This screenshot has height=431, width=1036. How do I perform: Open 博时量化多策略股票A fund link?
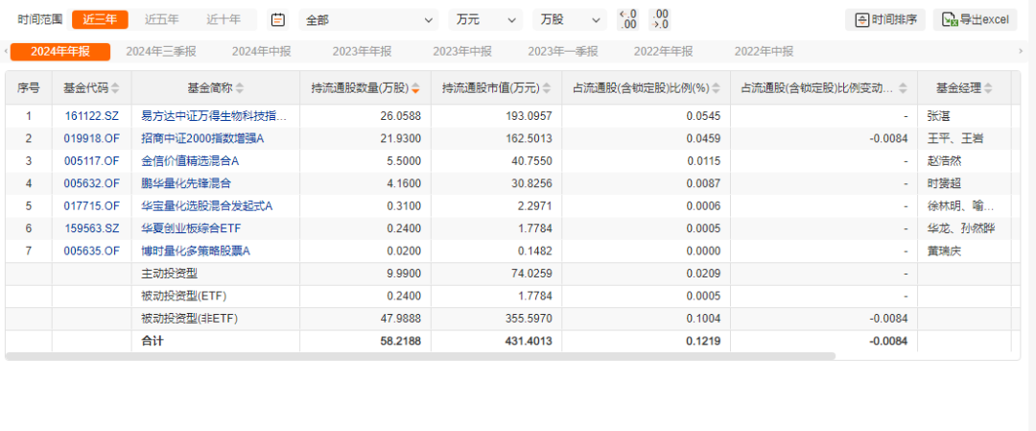click(x=196, y=251)
